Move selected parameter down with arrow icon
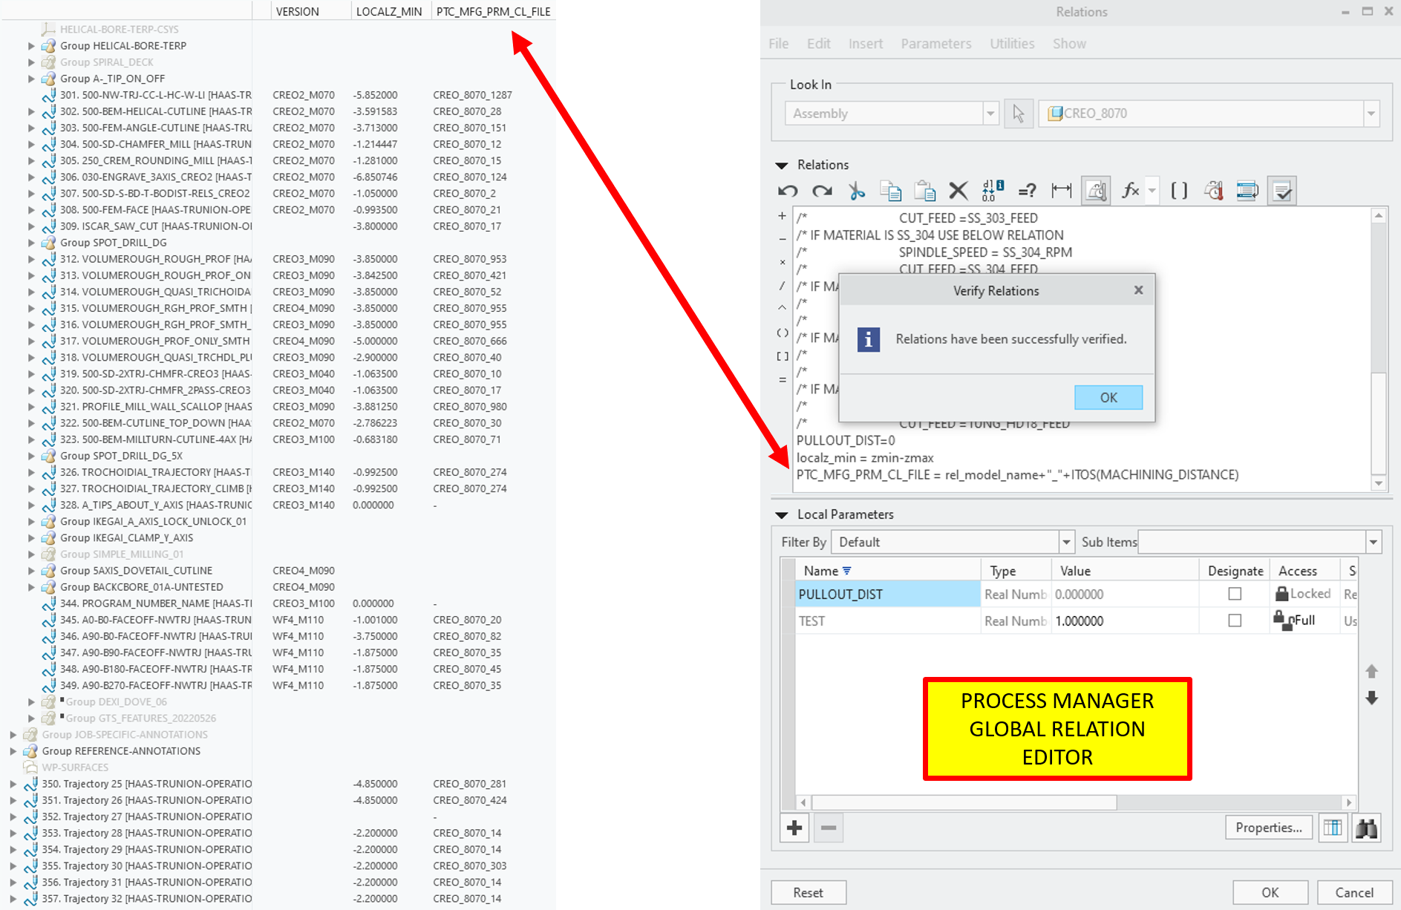Image resolution: width=1401 pixels, height=910 pixels. click(1371, 698)
